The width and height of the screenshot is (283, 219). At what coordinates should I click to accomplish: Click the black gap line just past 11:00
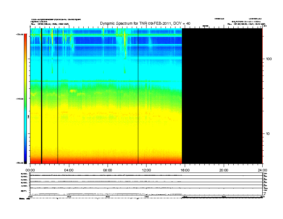(x=138, y=96)
